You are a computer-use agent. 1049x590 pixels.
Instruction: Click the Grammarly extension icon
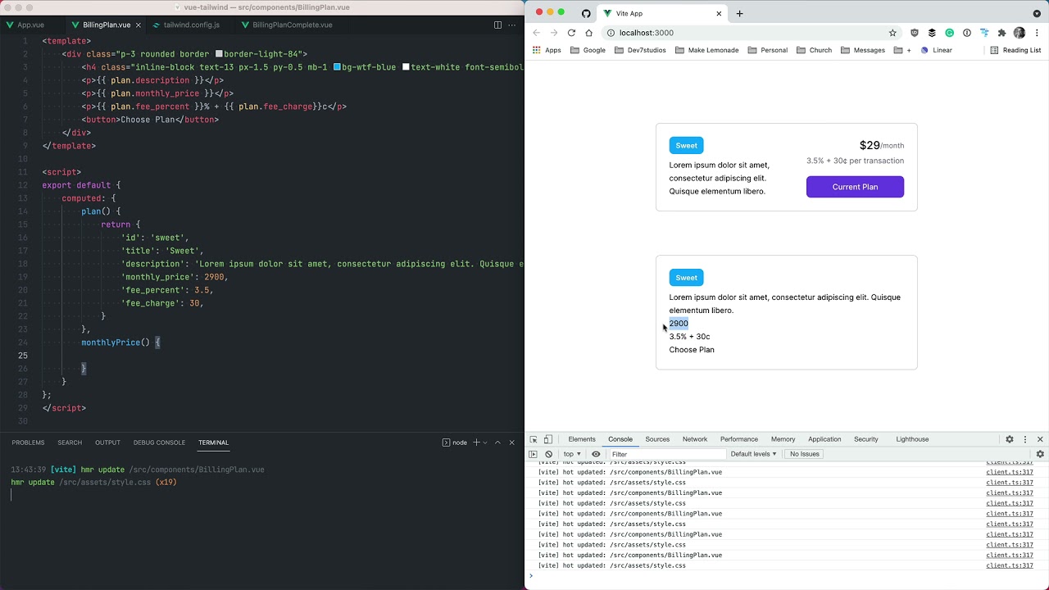click(x=950, y=33)
